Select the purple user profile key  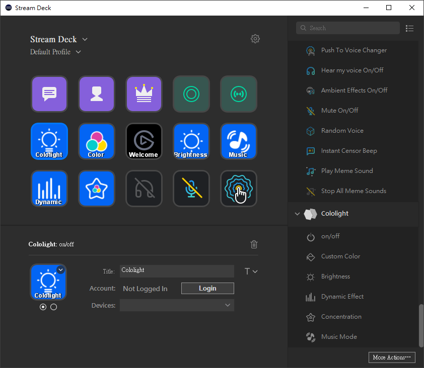click(97, 94)
